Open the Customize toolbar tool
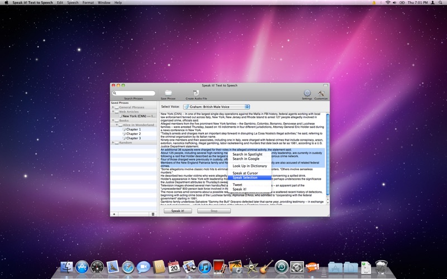Image resolution: width=447 pixels, height=279 pixels. (321, 93)
